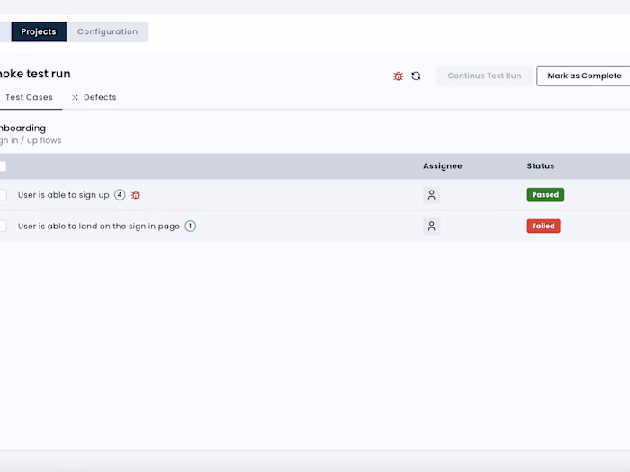Image resolution: width=630 pixels, height=472 pixels.
Task: Open the Configuration tab
Action: click(x=107, y=31)
